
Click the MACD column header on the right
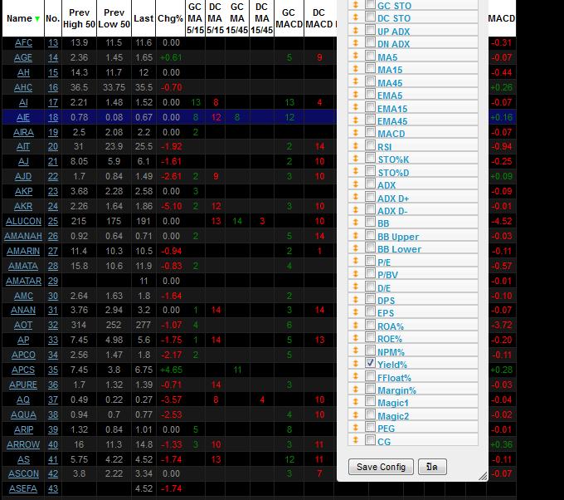tap(502, 18)
